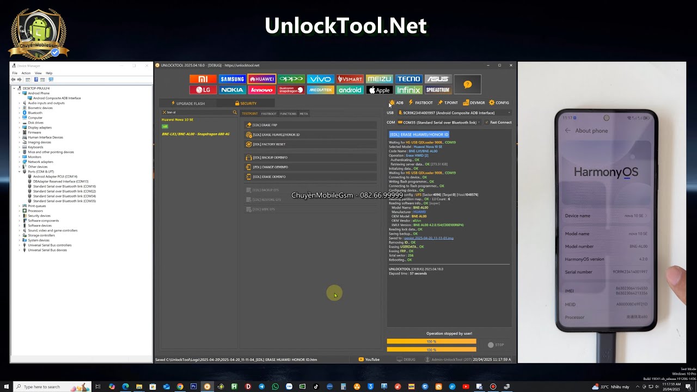
Task: Open the USB device dropdown
Action: (454, 113)
